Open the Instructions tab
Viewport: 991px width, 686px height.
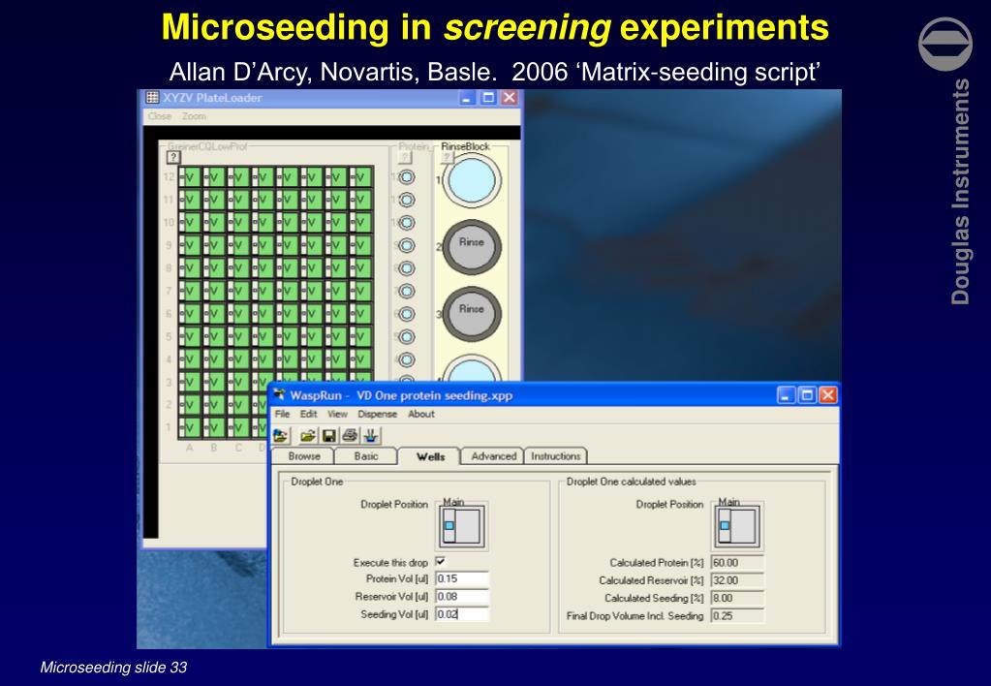point(555,456)
